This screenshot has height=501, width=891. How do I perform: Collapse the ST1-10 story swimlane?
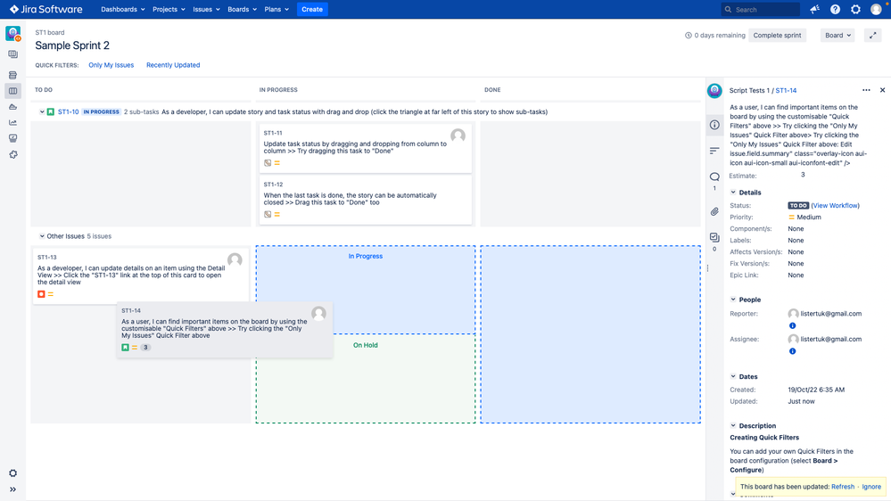(42, 112)
